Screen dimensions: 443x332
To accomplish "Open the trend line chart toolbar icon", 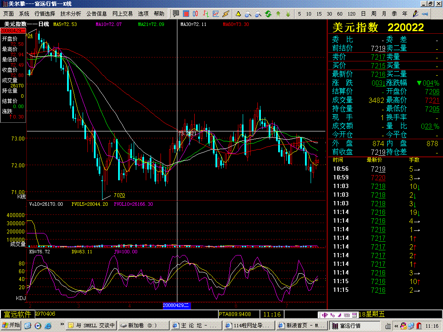I will 216,13.
